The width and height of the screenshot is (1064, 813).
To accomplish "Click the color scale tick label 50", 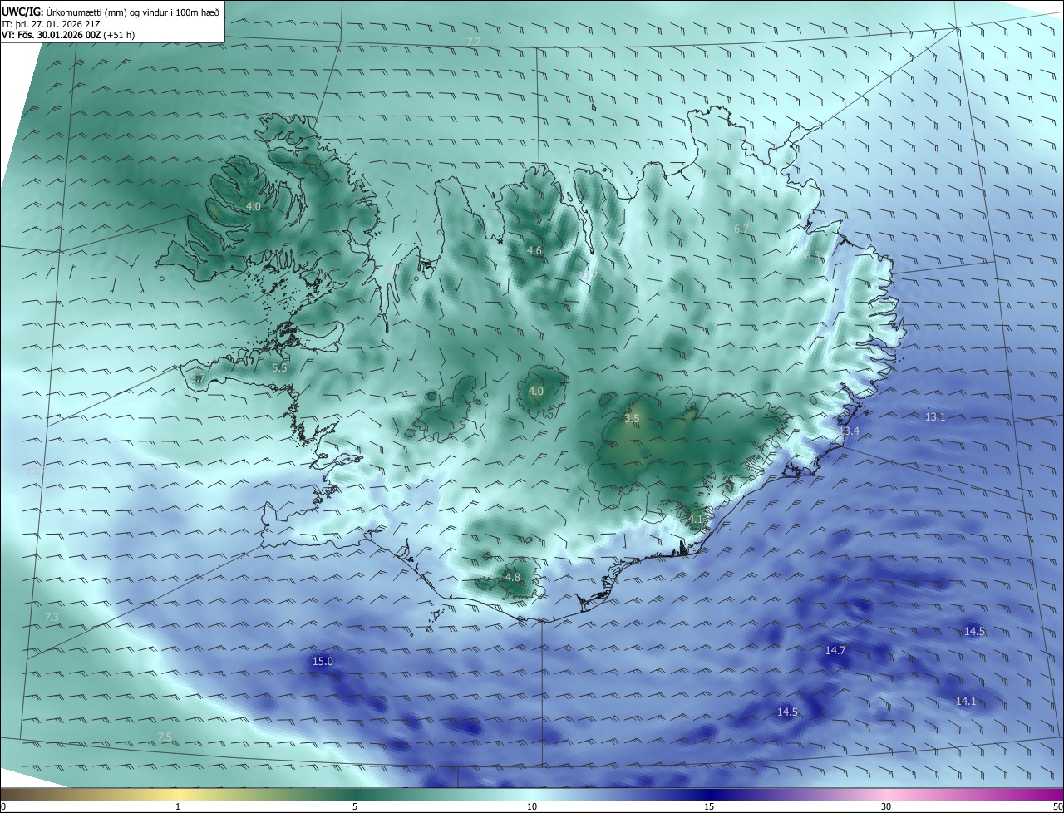I will (x=1057, y=806).
